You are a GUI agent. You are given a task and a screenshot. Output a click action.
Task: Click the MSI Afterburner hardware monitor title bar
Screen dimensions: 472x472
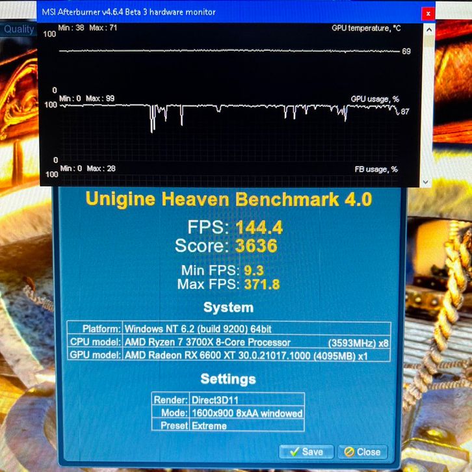click(195, 12)
